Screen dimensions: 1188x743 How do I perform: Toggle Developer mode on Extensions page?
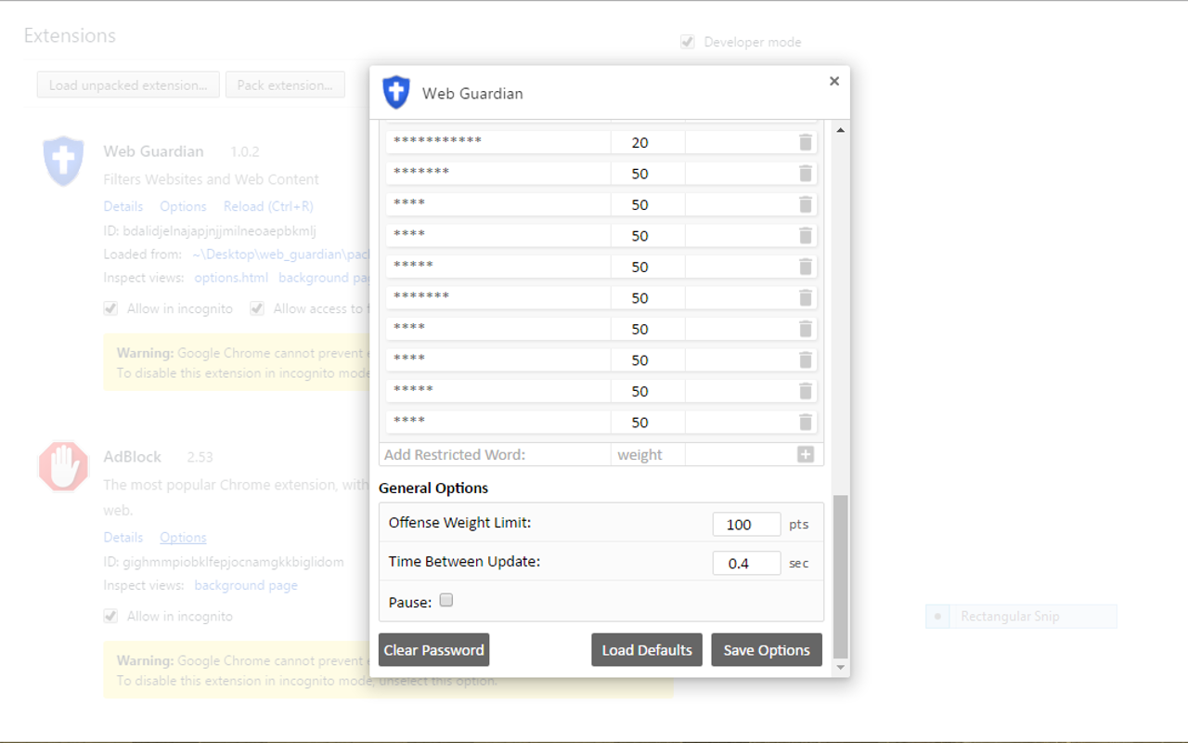[x=688, y=42]
